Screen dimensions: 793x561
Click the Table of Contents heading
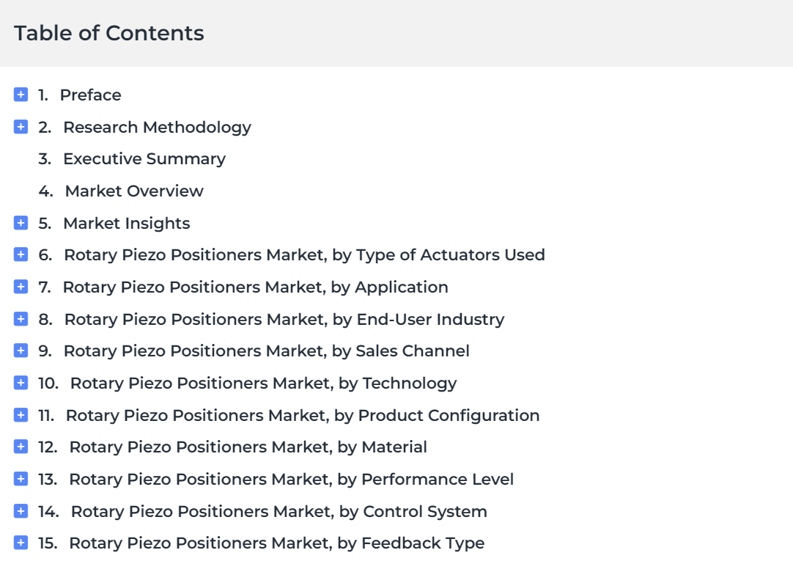pos(108,34)
